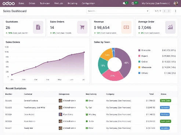This screenshot has height=135, width=181.
Task: Click the Quotations document icon
Action: coord(38,27)
